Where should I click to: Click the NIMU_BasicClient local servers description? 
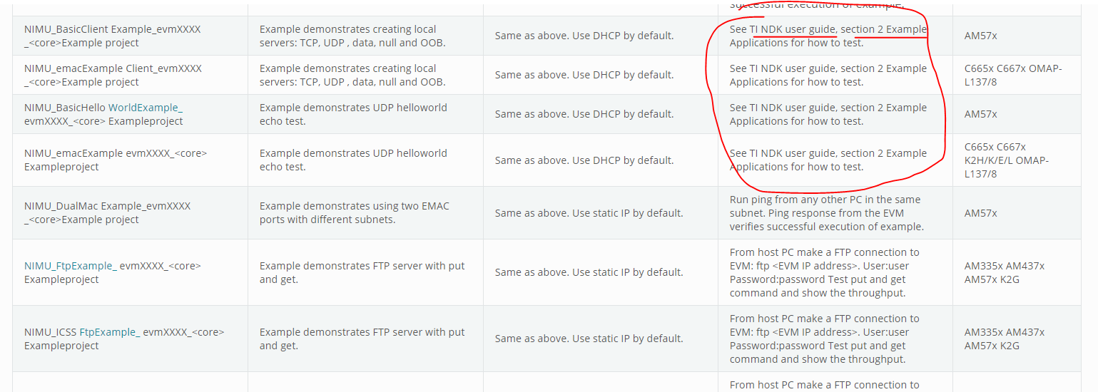352,36
